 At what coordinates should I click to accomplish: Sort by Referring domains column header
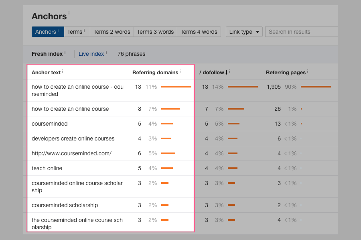coord(155,73)
